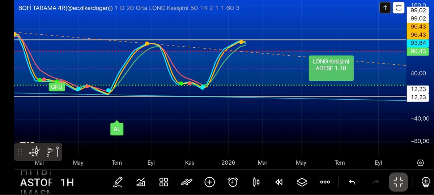This screenshot has width=434, height=195.
Task: Open the indicators chart icon
Action: point(141,182)
